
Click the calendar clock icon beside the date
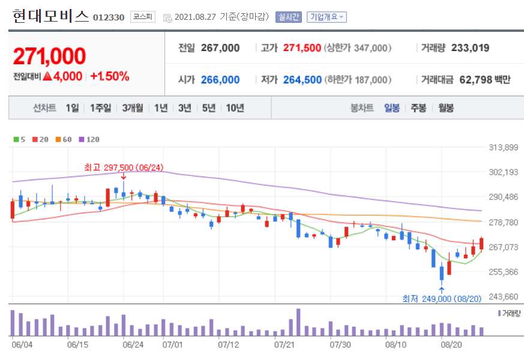[x=167, y=18]
